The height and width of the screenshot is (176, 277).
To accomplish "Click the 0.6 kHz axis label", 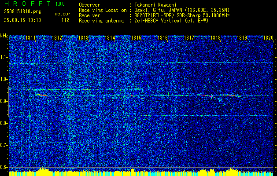I will (4, 167).
